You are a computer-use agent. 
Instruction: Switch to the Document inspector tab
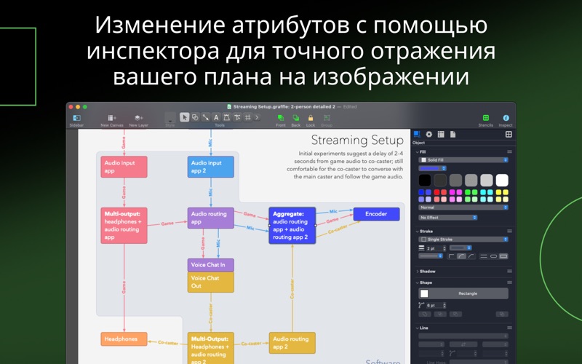point(453,134)
